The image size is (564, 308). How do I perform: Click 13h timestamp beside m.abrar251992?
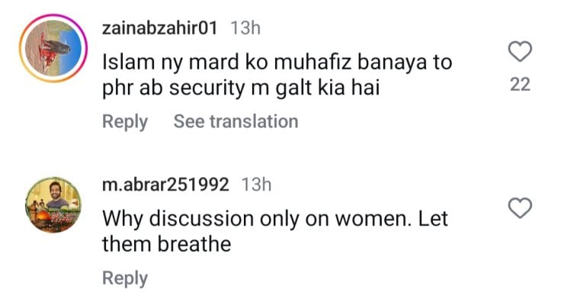pos(256,184)
